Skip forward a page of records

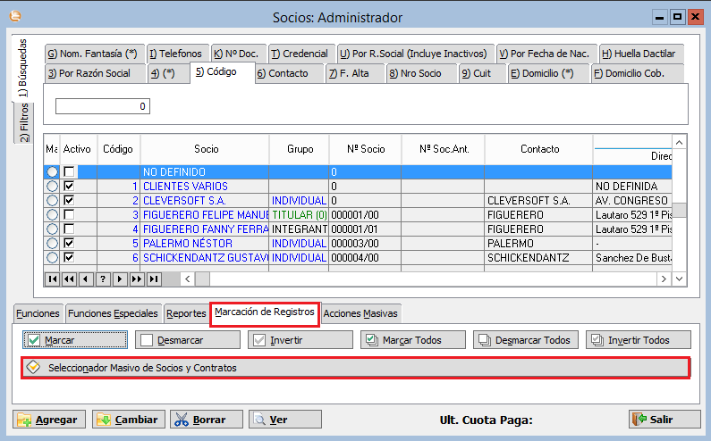pyautogui.click(x=137, y=279)
